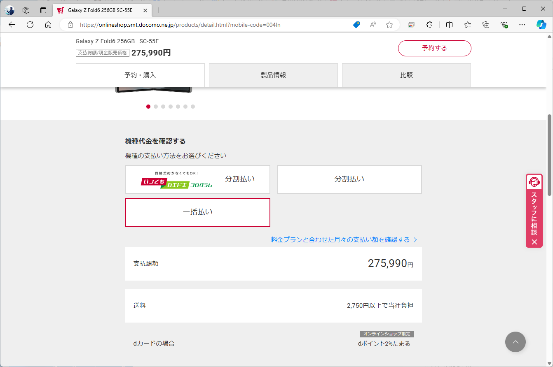Click the 機種代金を確認する heading
Viewport: 553px width, 367px height.
click(x=155, y=141)
